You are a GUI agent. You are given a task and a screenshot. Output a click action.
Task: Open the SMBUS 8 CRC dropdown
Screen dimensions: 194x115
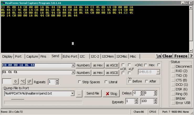click(158, 72)
